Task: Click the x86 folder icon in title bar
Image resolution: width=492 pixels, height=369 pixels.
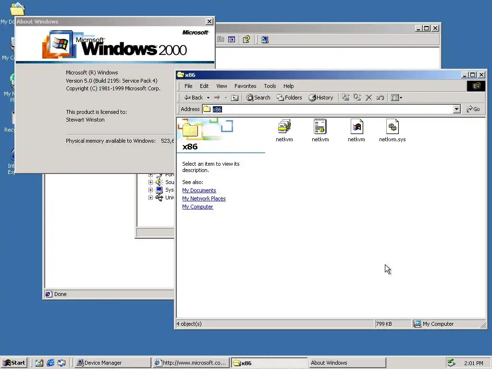Action: (x=180, y=74)
